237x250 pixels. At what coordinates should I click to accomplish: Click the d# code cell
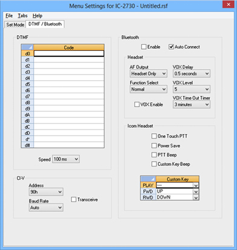point(69,145)
